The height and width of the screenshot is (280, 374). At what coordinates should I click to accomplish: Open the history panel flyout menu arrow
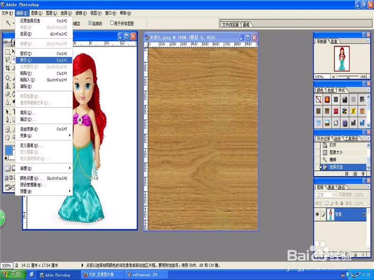tap(368, 138)
